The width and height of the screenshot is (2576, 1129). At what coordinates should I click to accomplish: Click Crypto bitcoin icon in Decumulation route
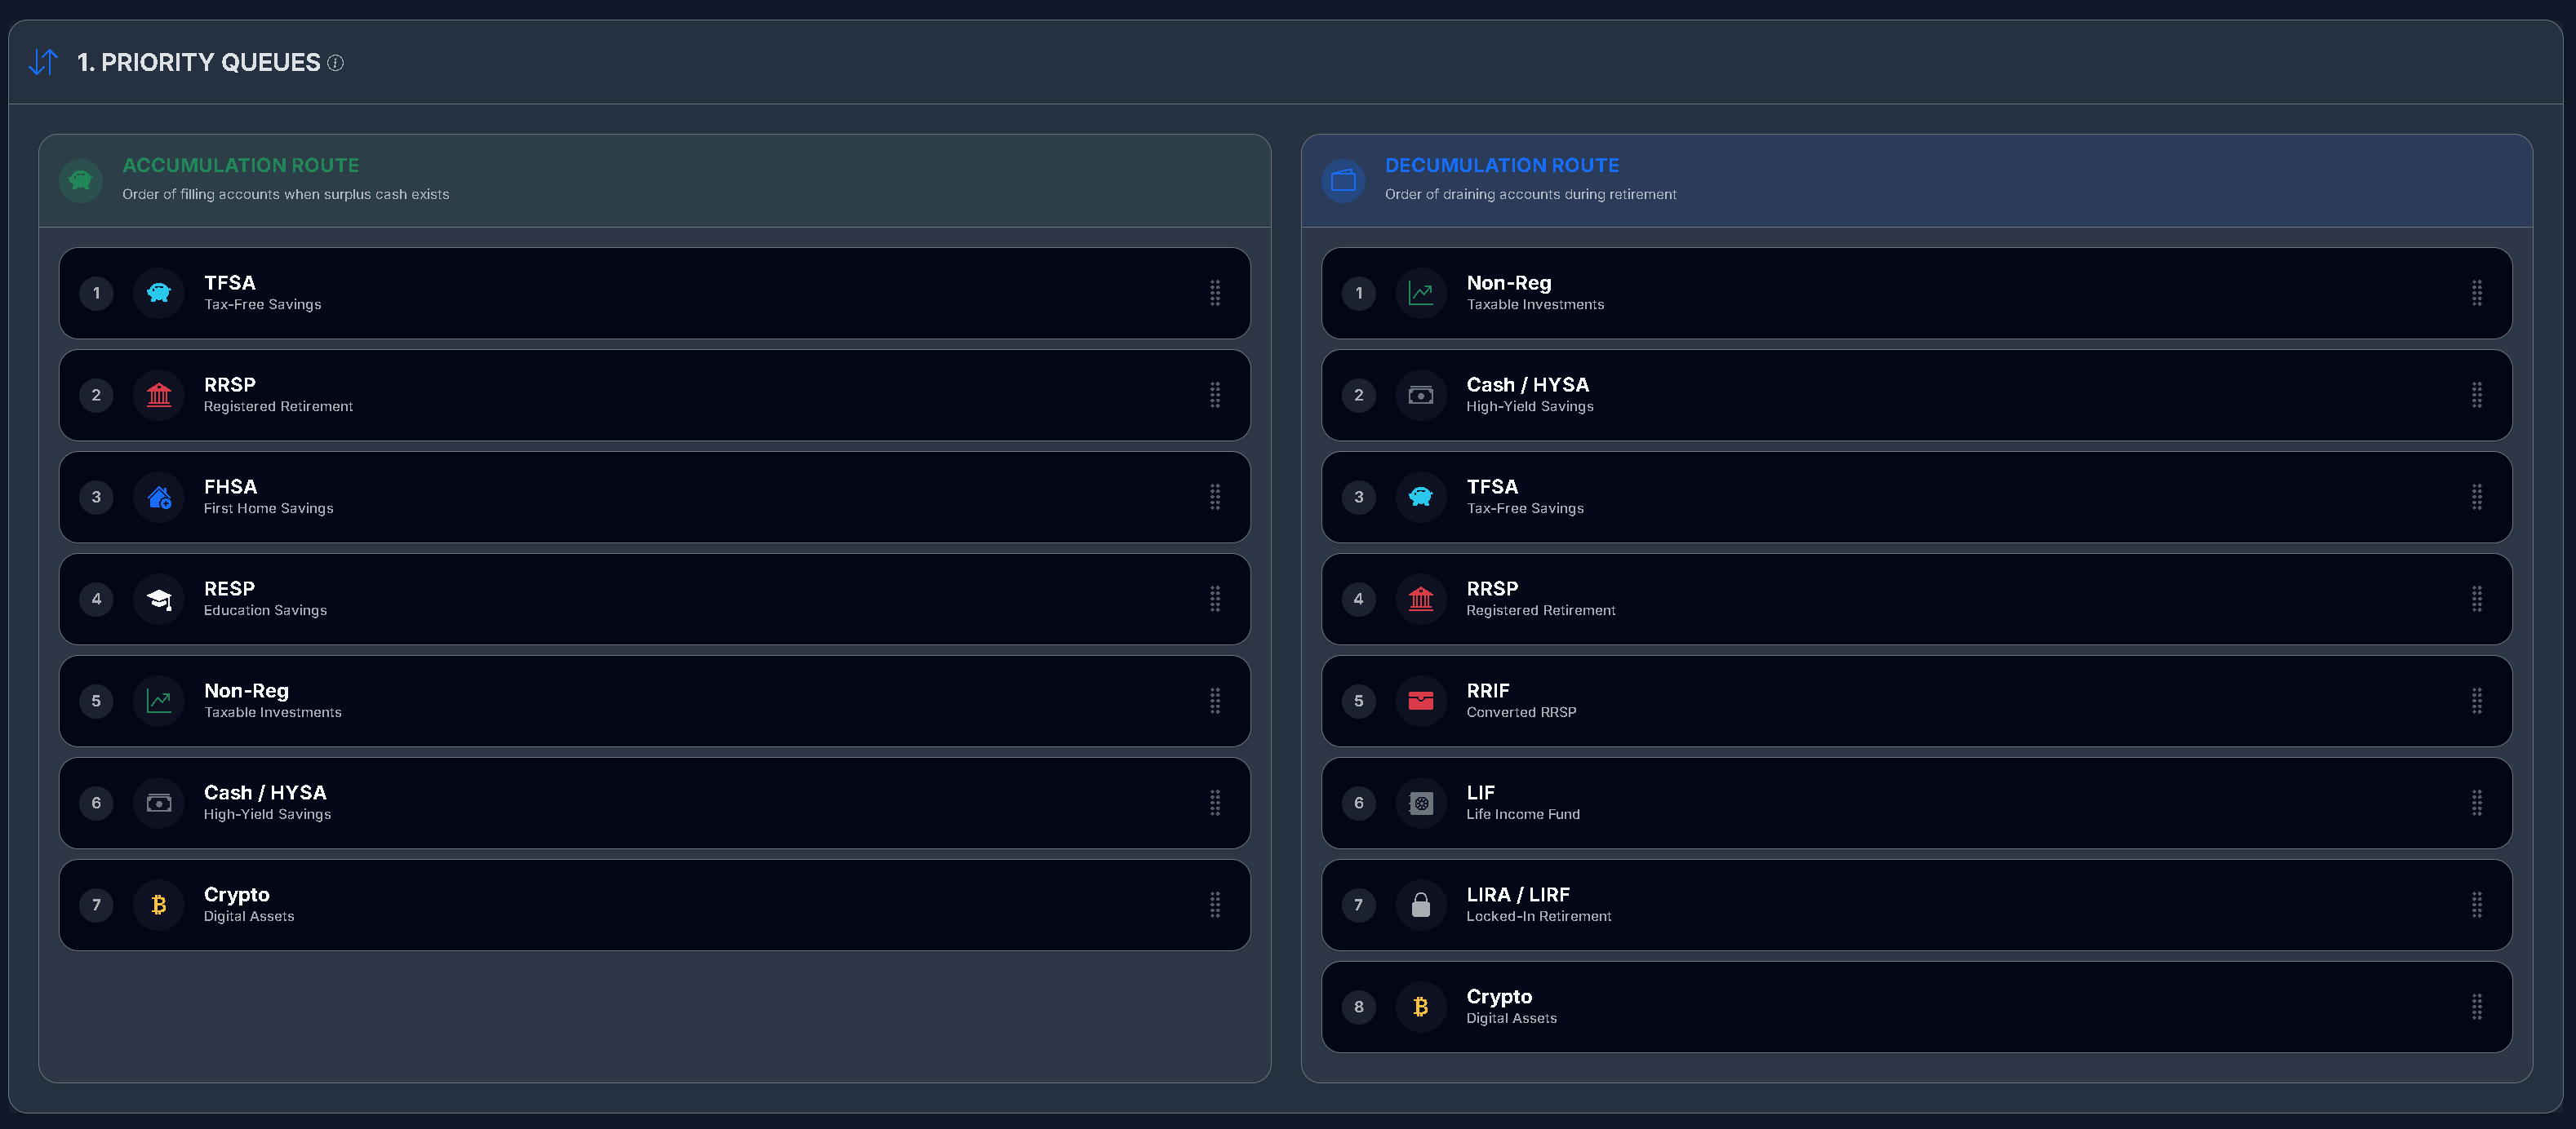pos(1421,1006)
